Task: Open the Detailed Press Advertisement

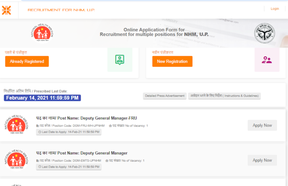Action: [165, 96]
